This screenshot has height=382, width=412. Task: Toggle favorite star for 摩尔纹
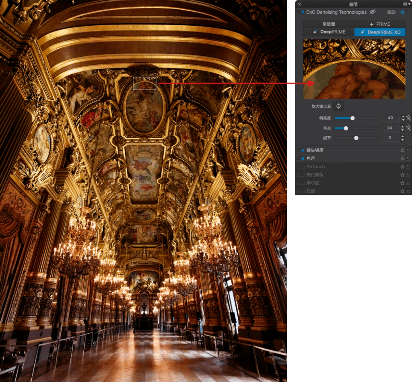pos(402,183)
